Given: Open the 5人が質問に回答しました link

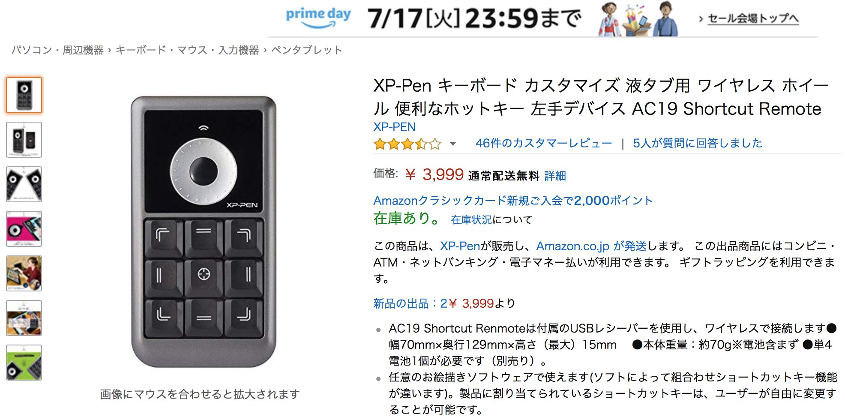Looking at the screenshot, I should (x=697, y=143).
